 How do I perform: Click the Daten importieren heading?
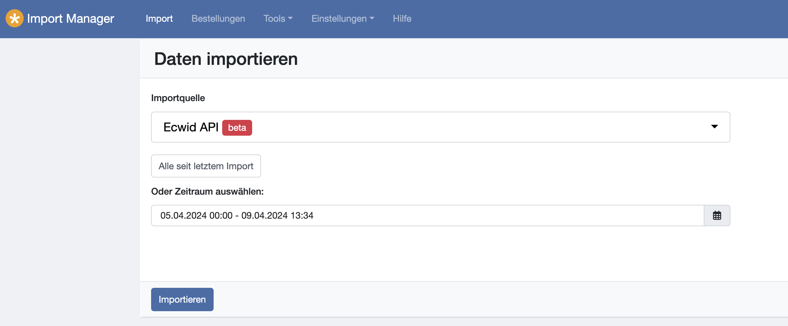click(226, 59)
